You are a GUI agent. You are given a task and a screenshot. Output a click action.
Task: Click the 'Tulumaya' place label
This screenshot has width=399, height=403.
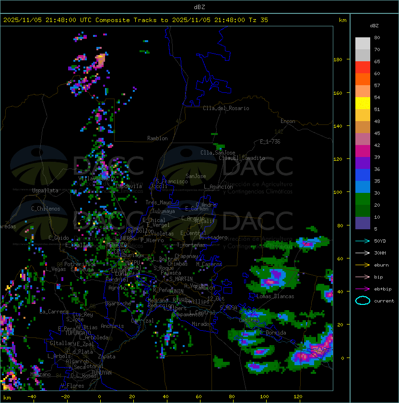164,211
